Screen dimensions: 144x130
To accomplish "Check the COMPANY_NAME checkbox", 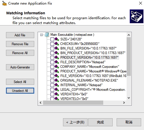I will (52, 67).
